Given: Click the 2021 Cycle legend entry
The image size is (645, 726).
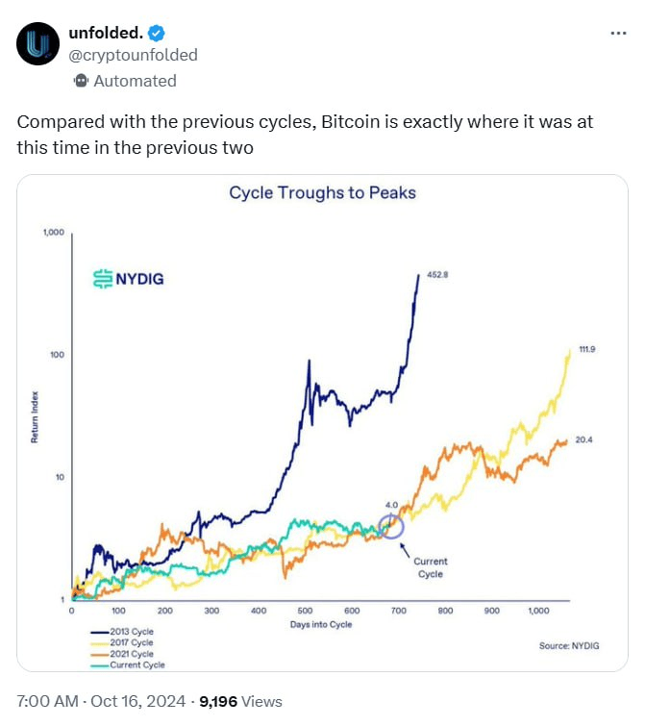Looking at the screenshot, I should pyautogui.click(x=126, y=654).
